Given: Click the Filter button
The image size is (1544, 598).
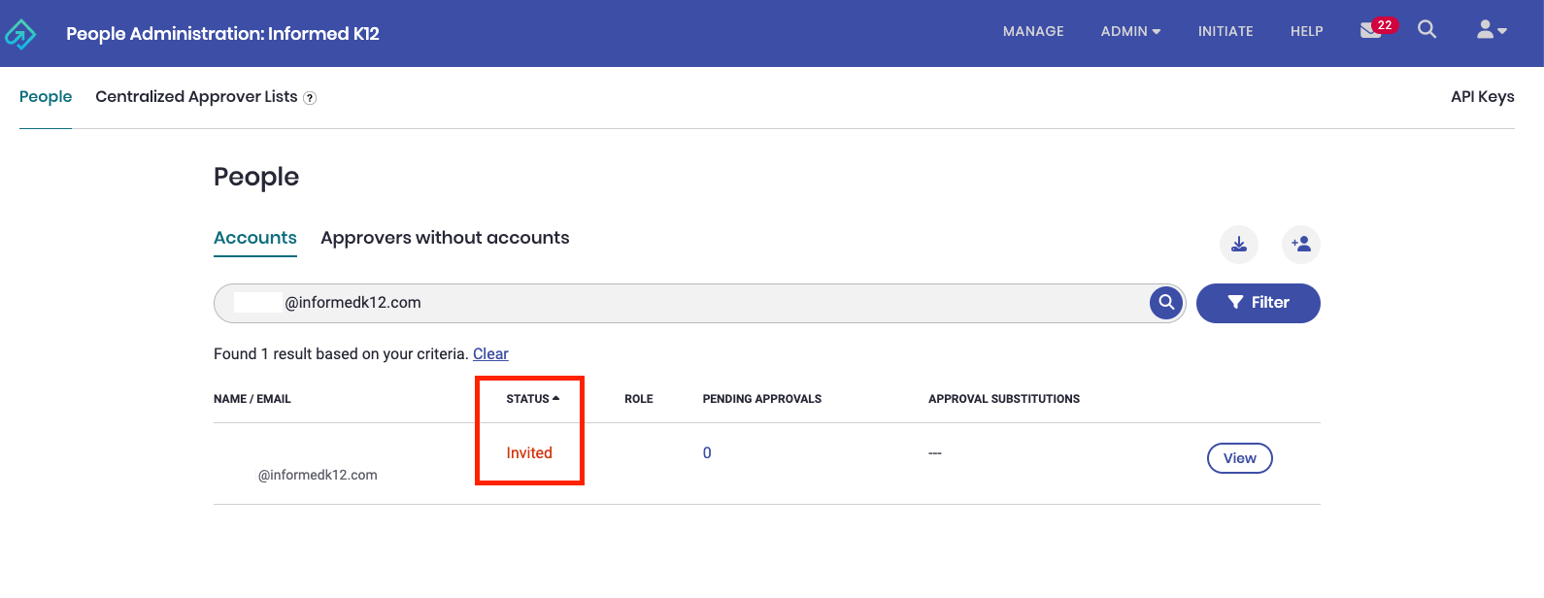Looking at the screenshot, I should pos(1258,303).
